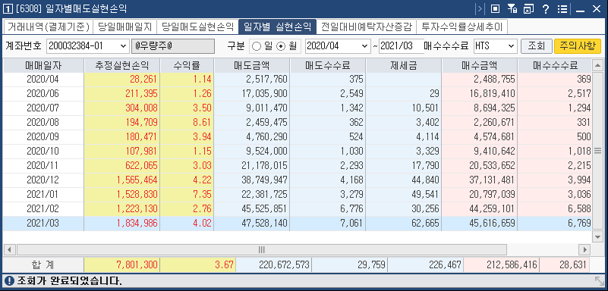Click total profit 7,801,300 in 합계 row
The height and width of the screenshot is (291, 608).
click(x=137, y=264)
